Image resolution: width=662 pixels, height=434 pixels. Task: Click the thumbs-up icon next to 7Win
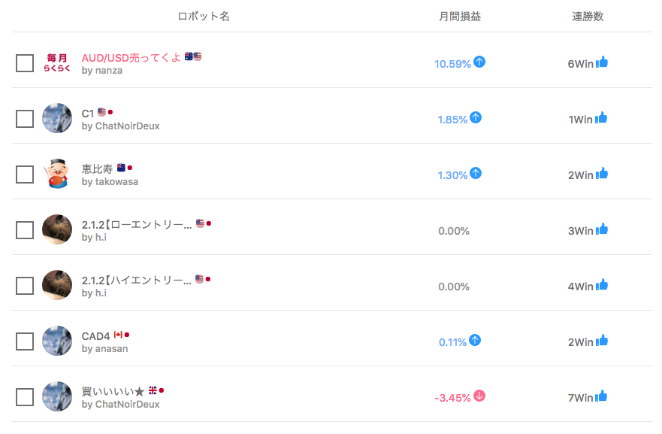[601, 396]
